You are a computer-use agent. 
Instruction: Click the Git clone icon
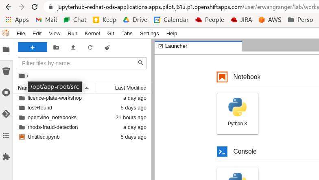(107, 47)
